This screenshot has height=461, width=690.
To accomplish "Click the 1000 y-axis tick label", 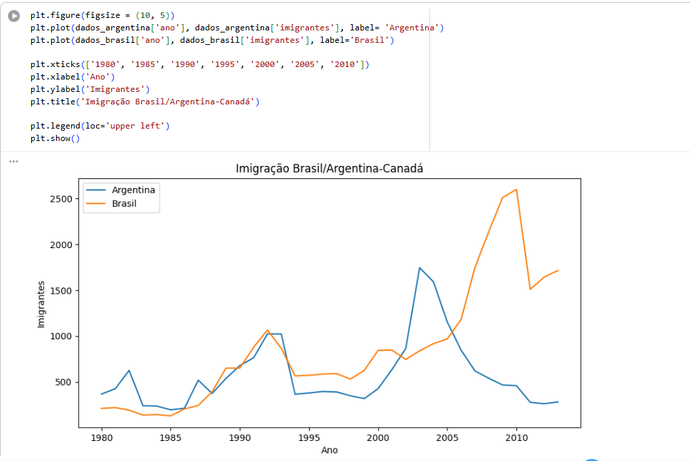I will 61,337.
